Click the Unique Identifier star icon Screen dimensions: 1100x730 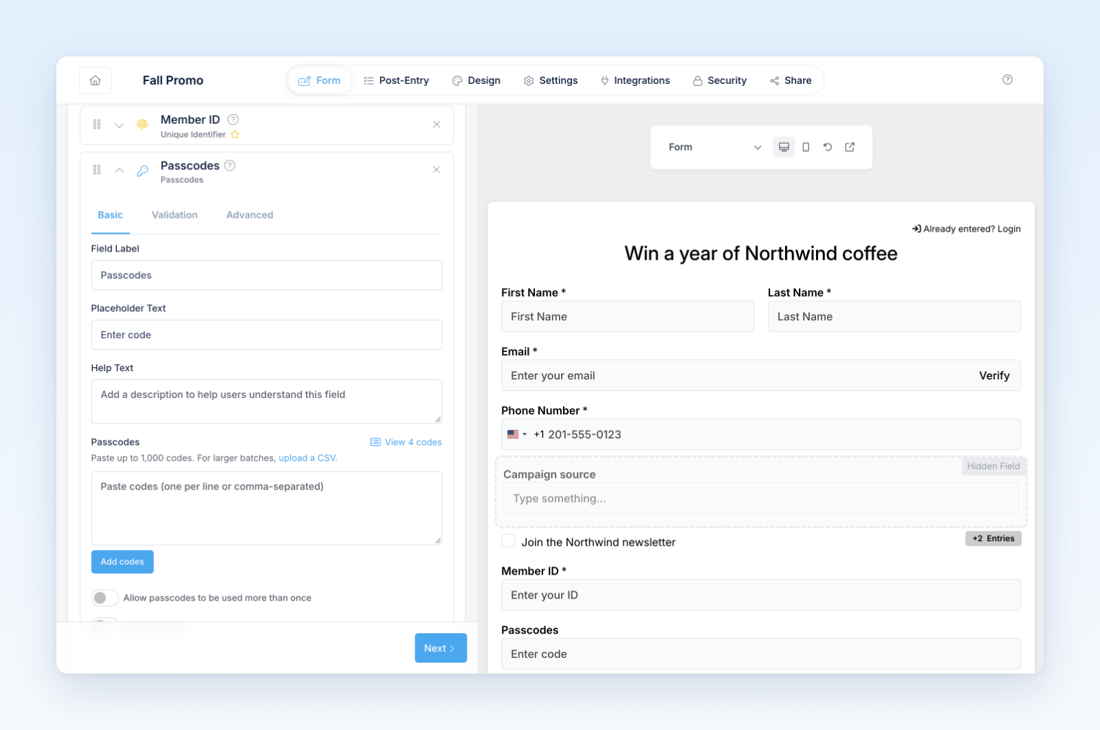pyautogui.click(x=235, y=135)
